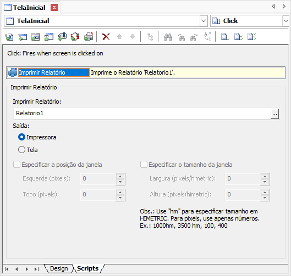The height and width of the screenshot is (276, 291).
Task: Switch to the Design tab
Action: (x=59, y=268)
